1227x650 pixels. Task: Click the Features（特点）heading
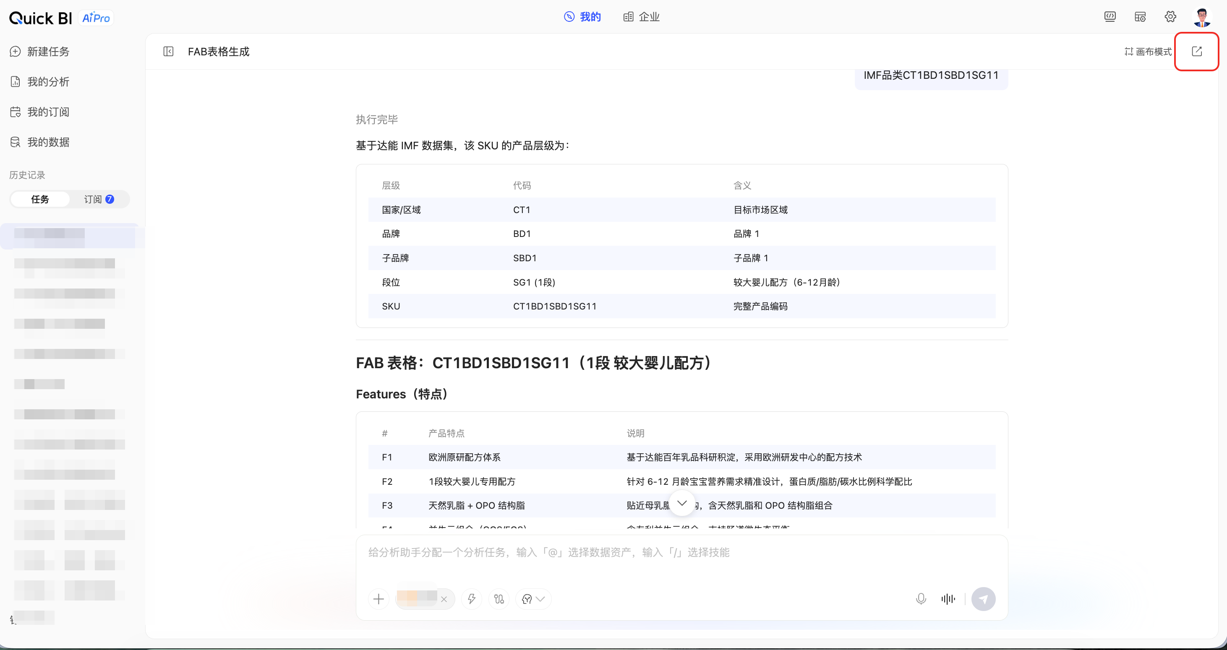pos(402,395)
